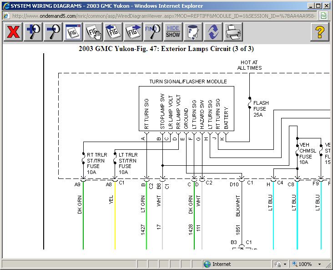Open the Find magnifier tool
The width and height of the screenshot is (333, 270).
153,32
